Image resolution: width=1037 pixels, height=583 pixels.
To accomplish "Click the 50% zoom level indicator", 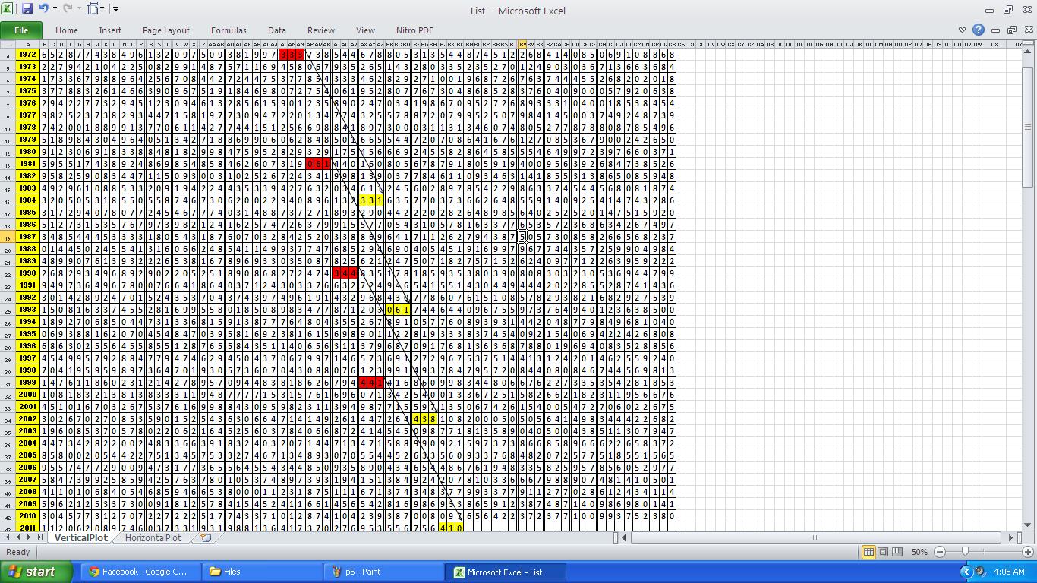I will 920,552.
